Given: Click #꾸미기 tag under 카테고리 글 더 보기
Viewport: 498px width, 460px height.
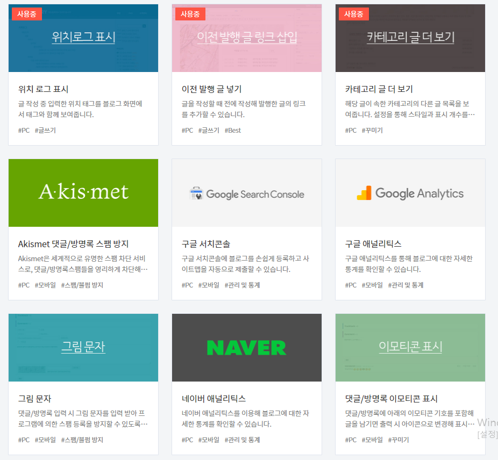Looking at the screenshot, I should (372, 131).
